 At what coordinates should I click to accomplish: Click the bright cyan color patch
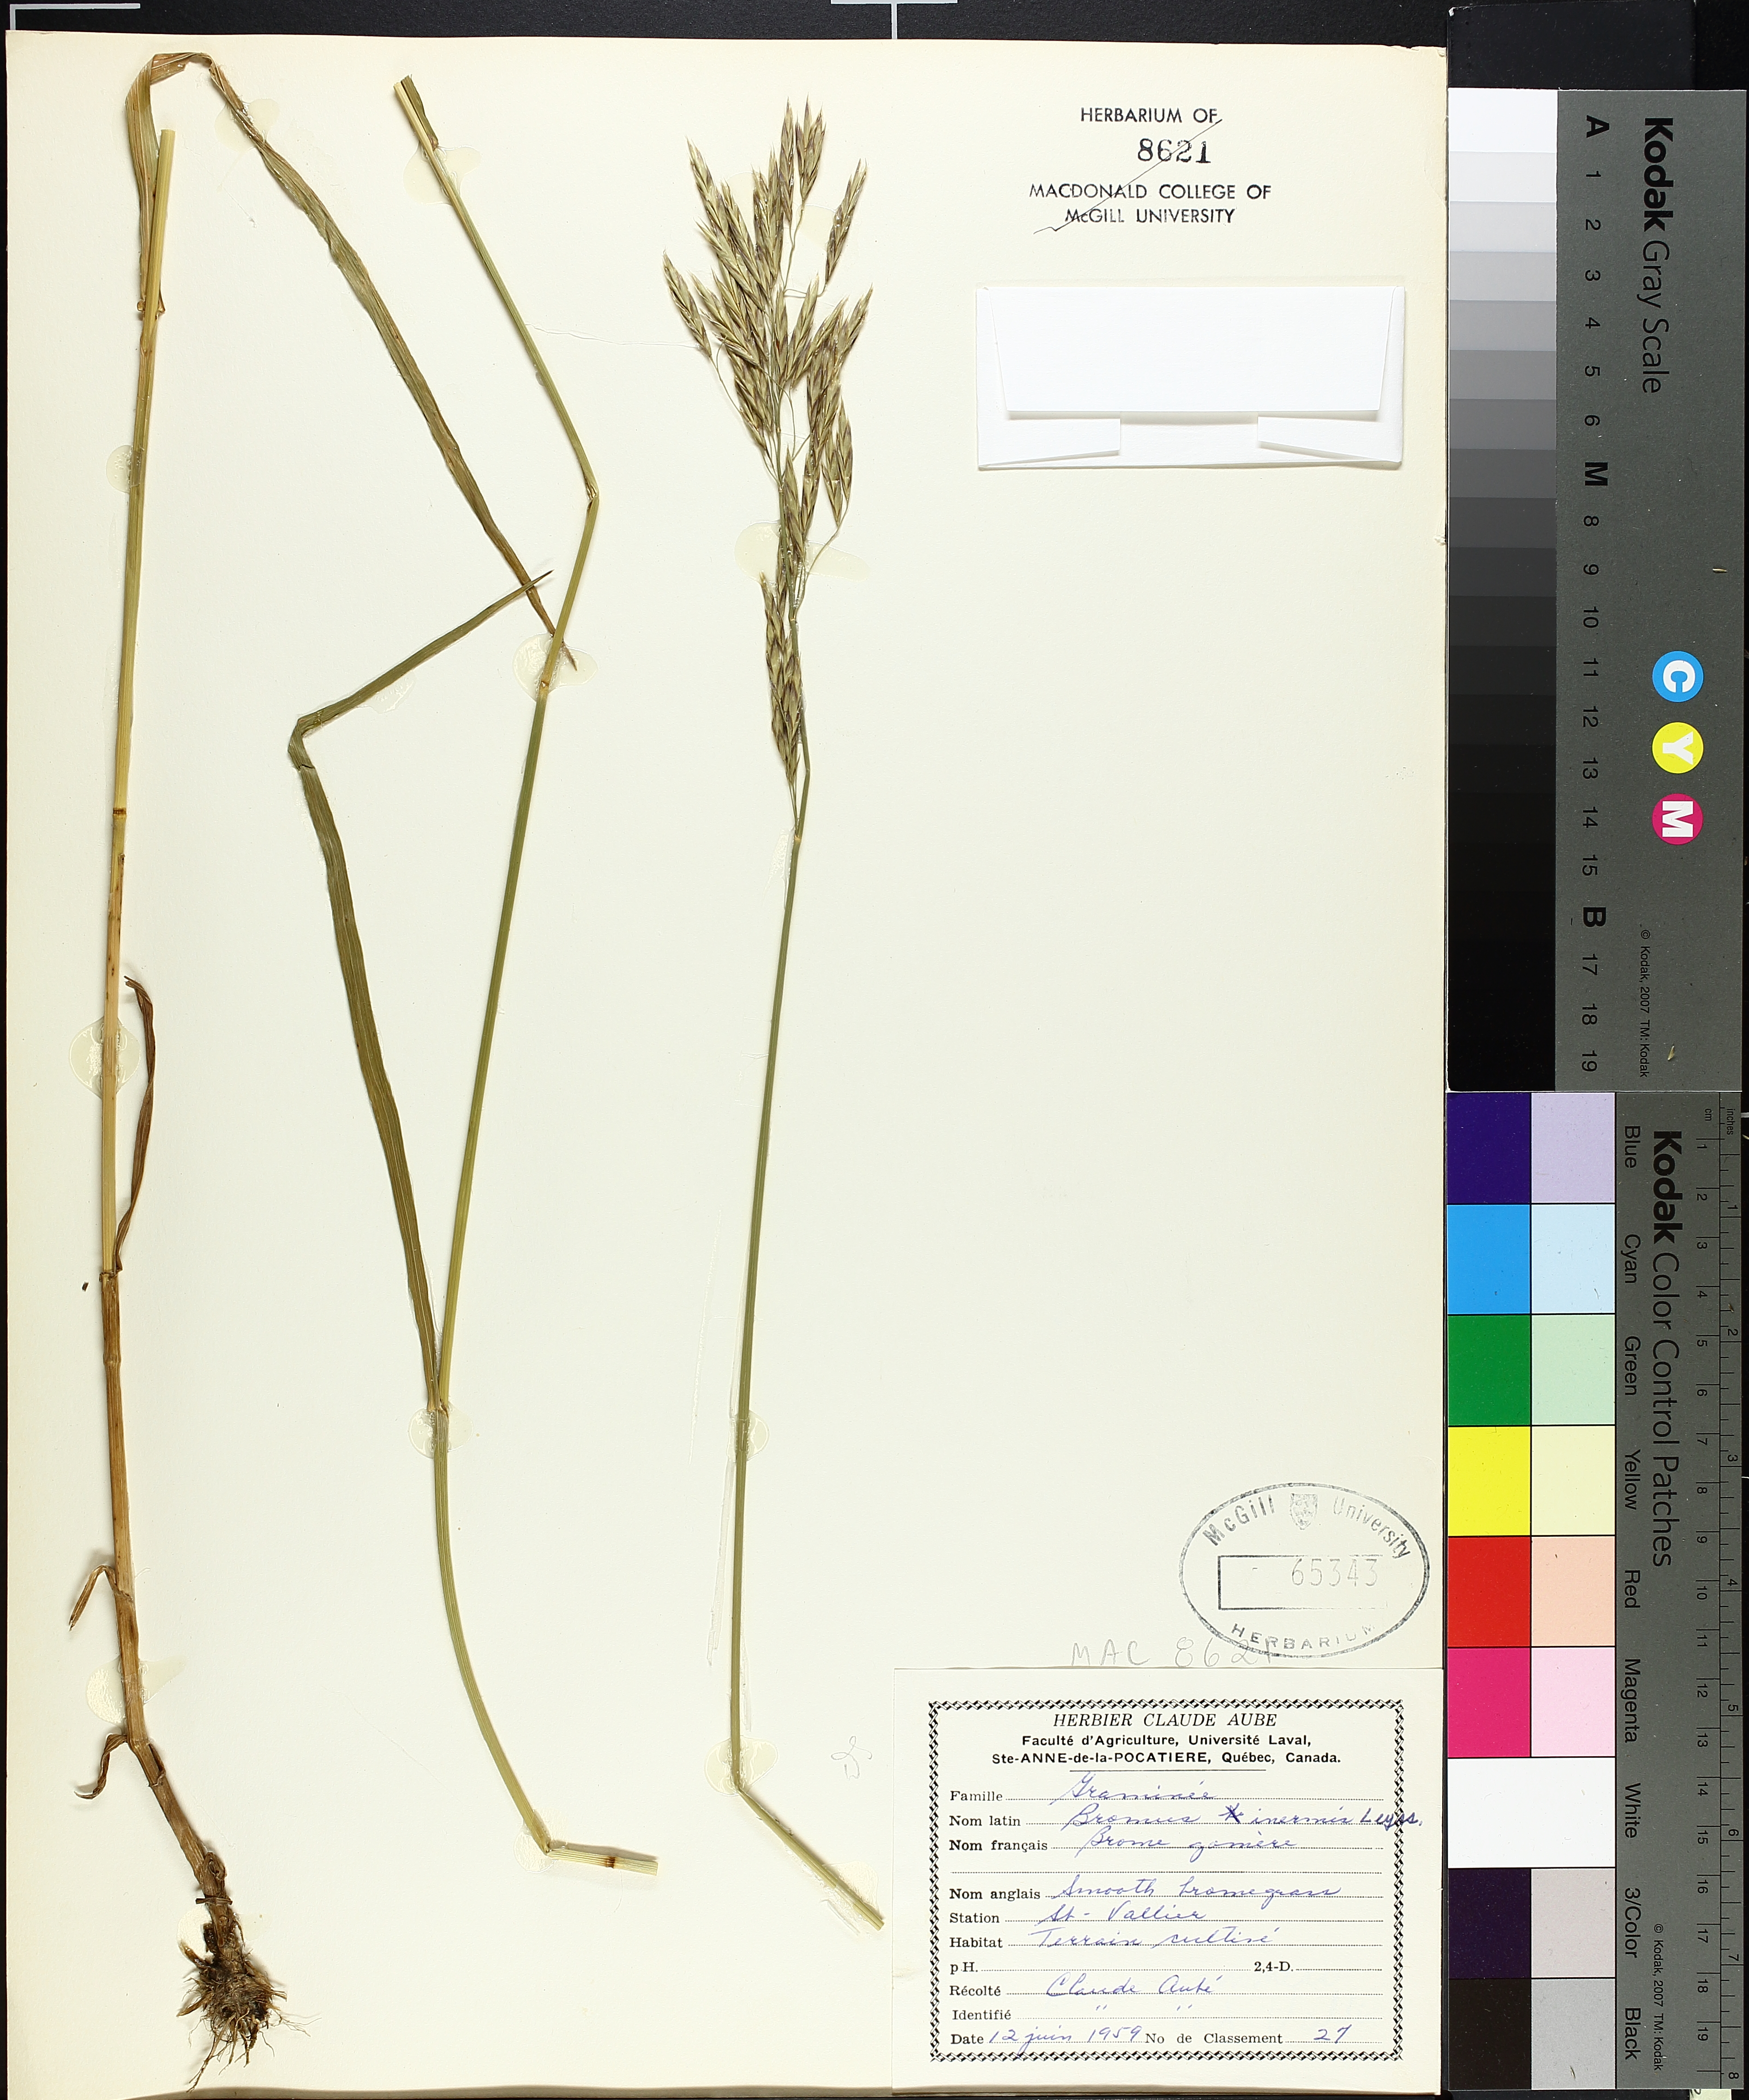(x=1488, y=1258)
